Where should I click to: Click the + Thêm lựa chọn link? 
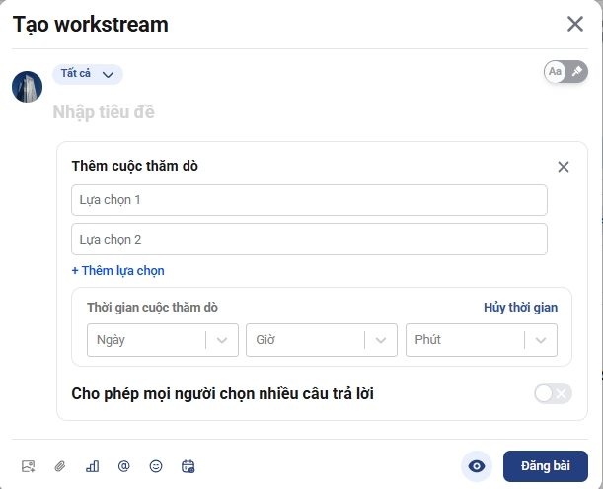click(x=117, y=271)
